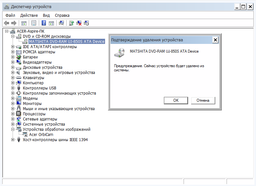Open the Действие menu
The width and height of the screenshot is (256, 186).
coord(29,15)
